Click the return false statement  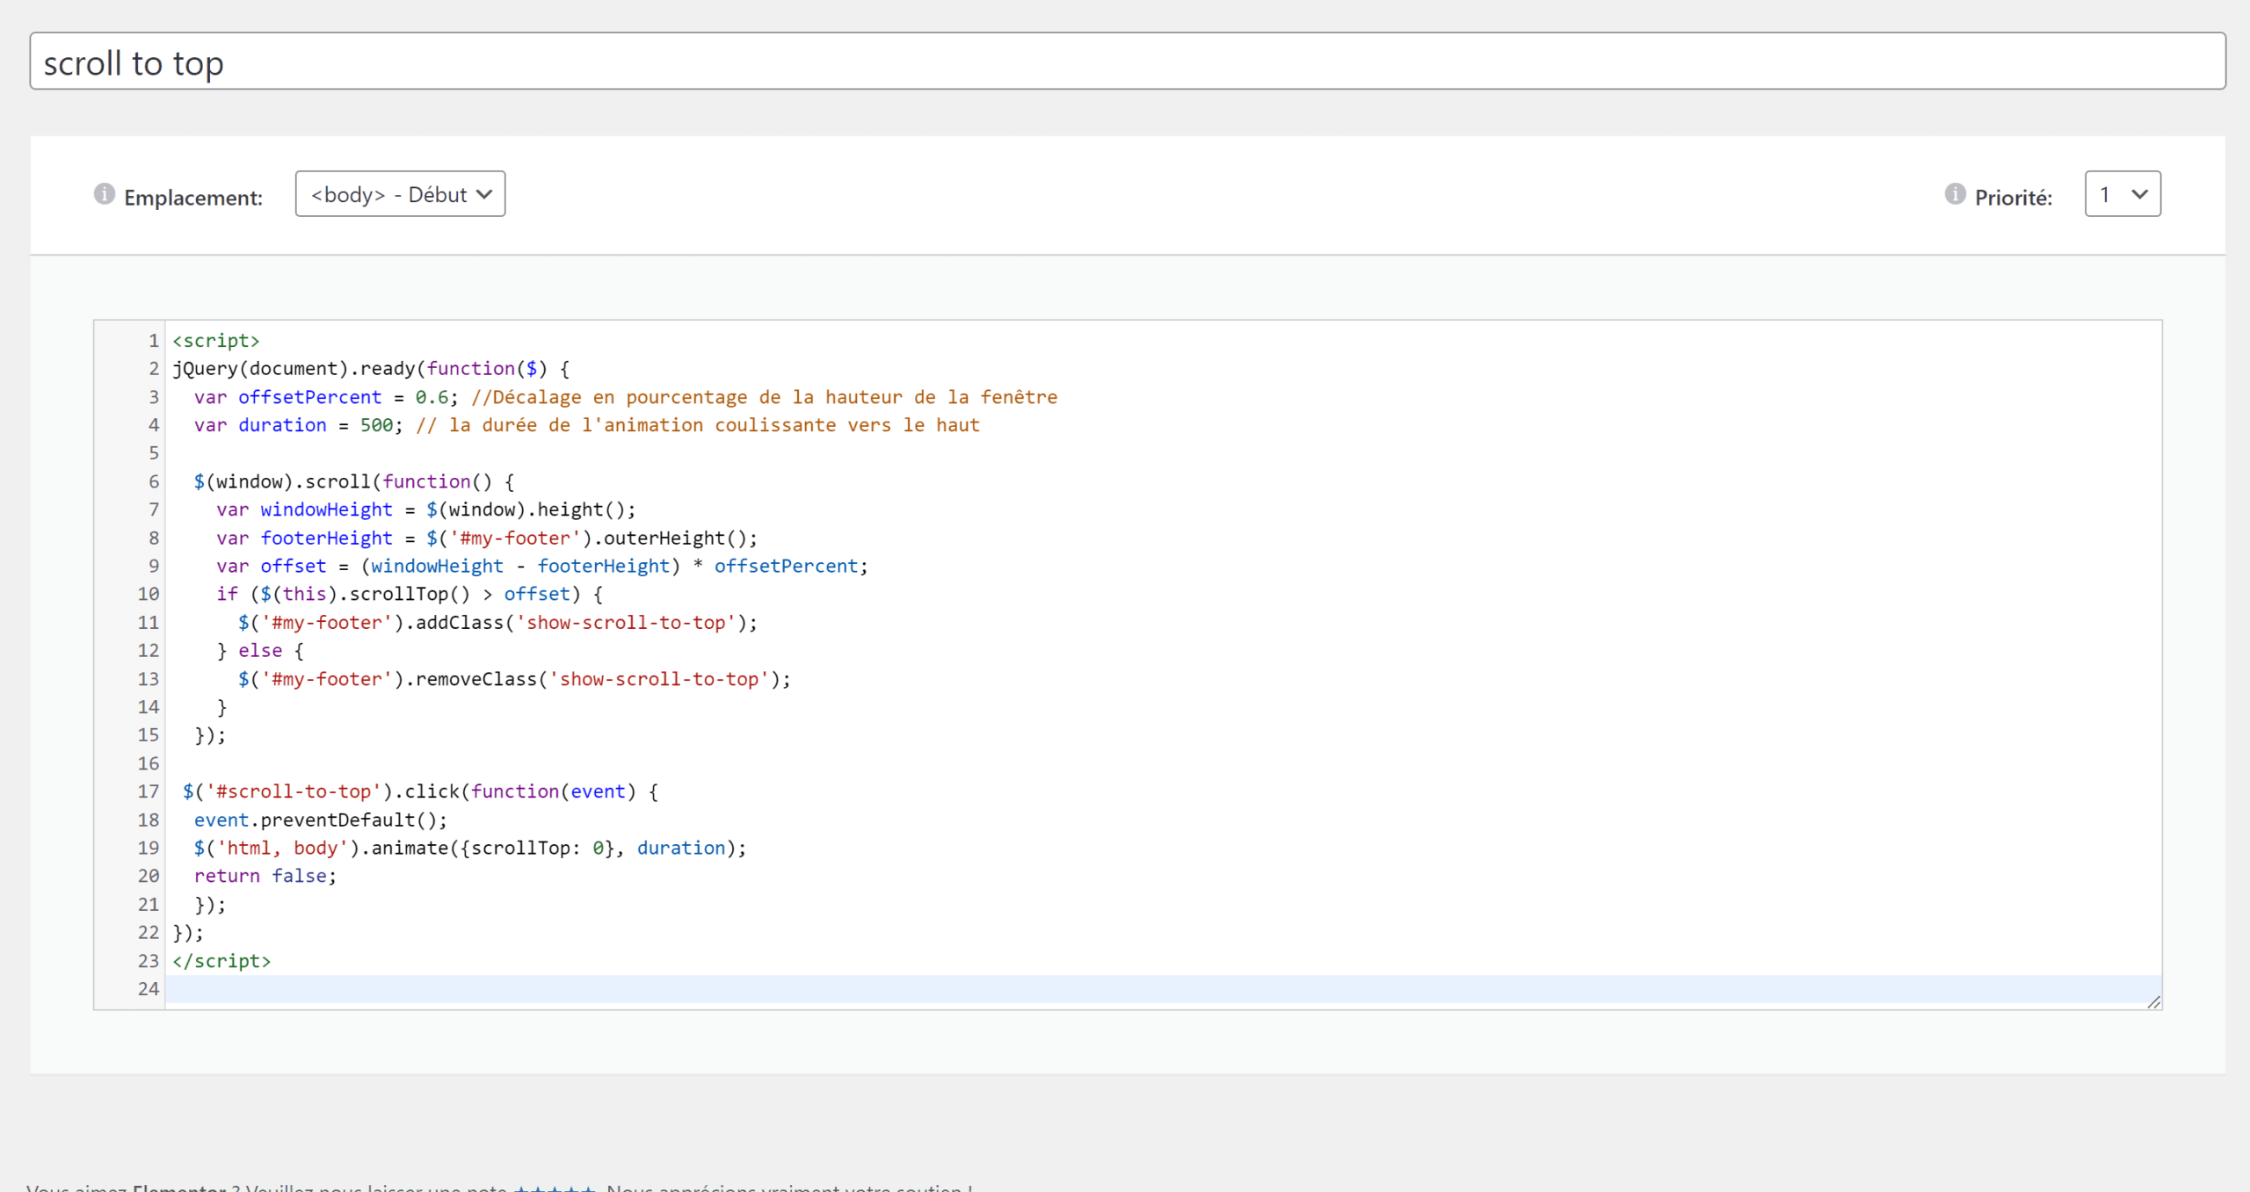265,876
